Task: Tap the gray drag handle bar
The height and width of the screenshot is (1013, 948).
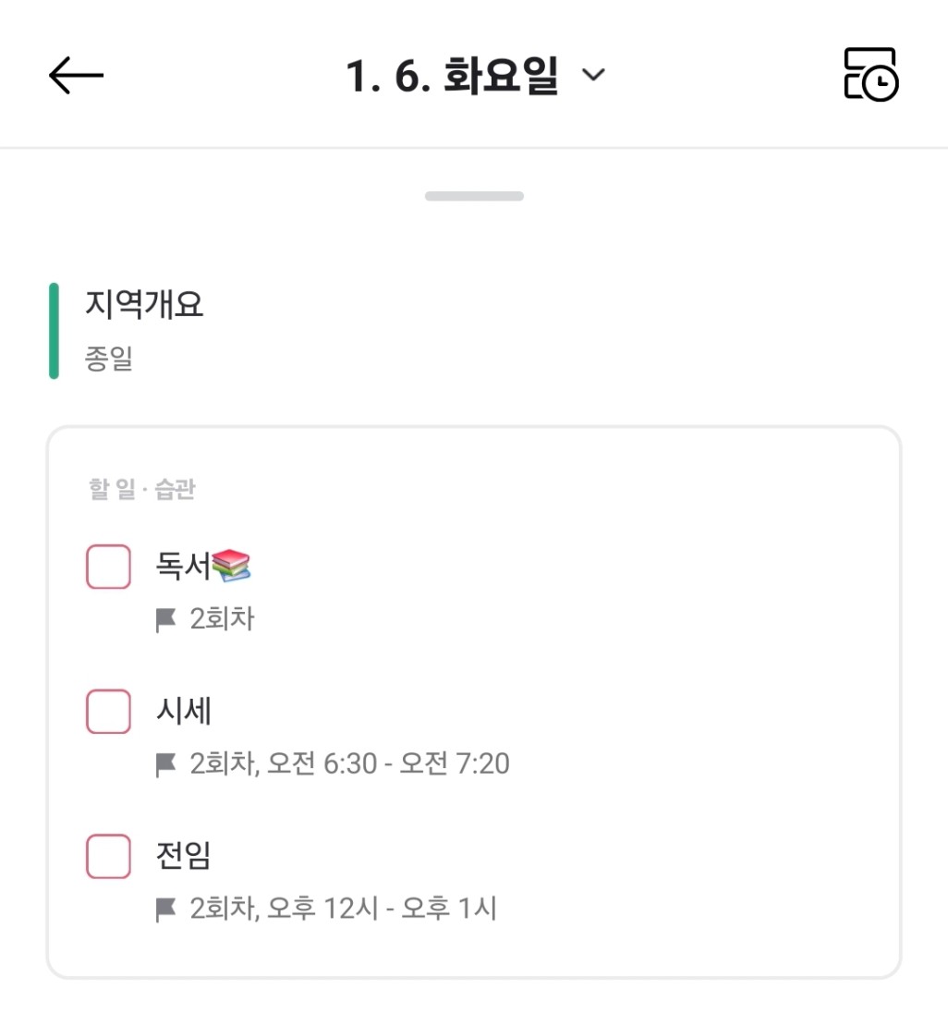Action: [474, 196]
